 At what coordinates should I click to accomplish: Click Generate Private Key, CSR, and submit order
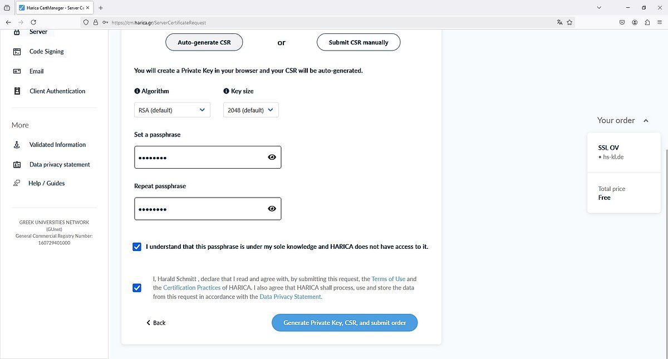(x=345, y=323)
